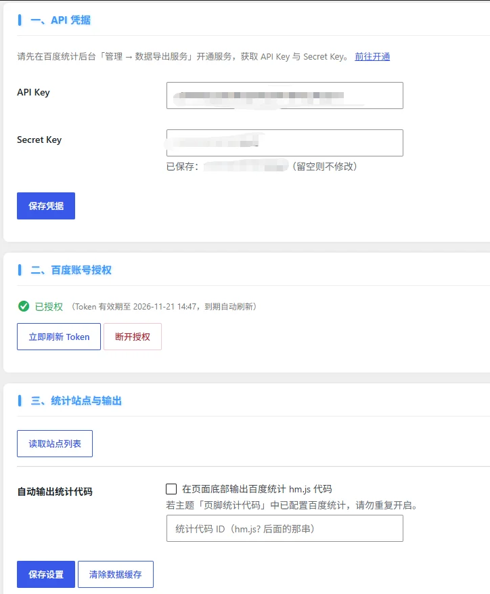Click the 一、API 凭据 section heading
The image size is (490, 594).
click(x=61, y=20)
